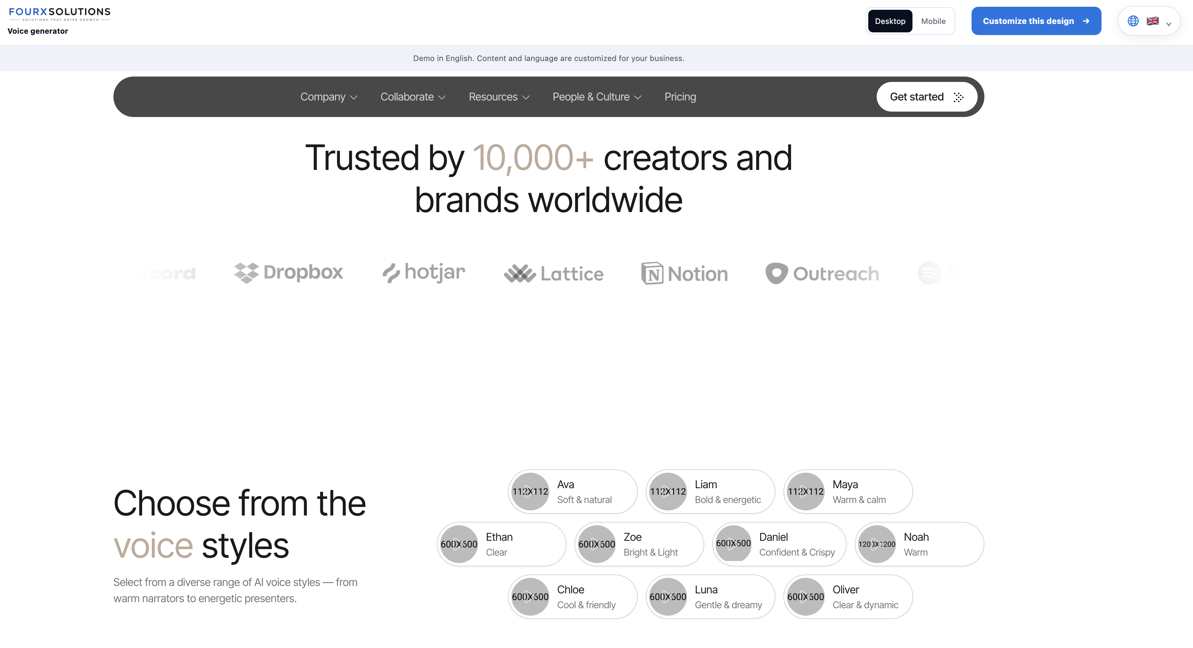Play the Noah voice sample

tap(877, 544)
